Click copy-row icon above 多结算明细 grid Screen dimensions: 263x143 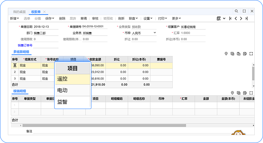pos(239,54)
